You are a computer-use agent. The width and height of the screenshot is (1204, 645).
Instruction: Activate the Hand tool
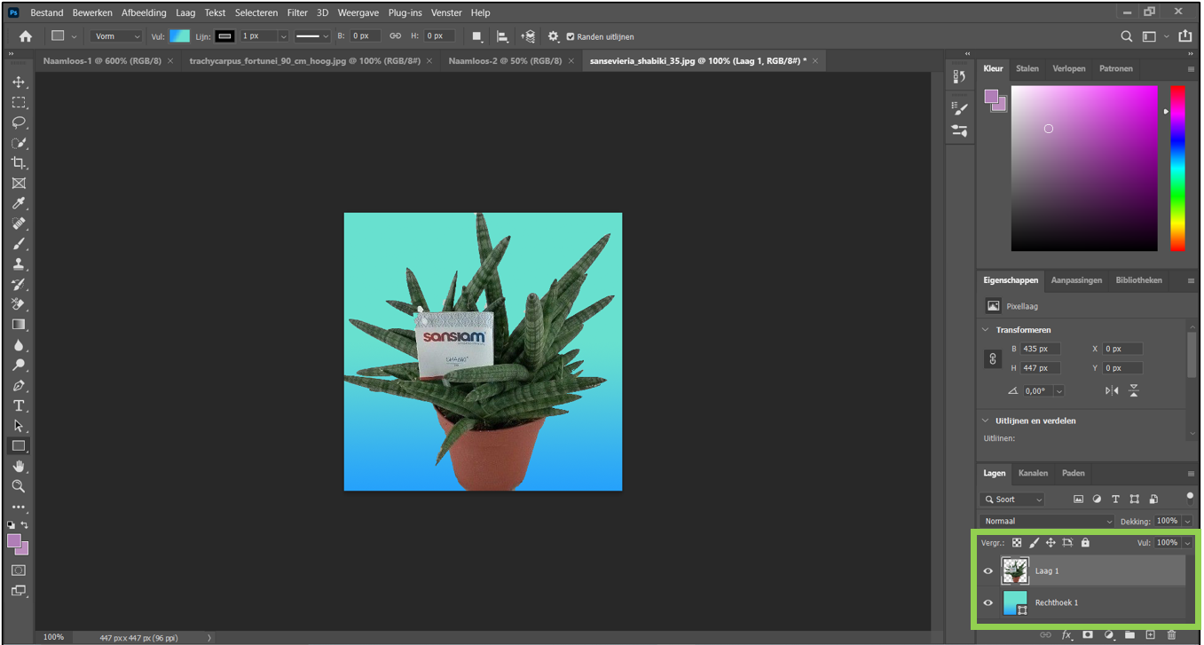tap(19, 467)
